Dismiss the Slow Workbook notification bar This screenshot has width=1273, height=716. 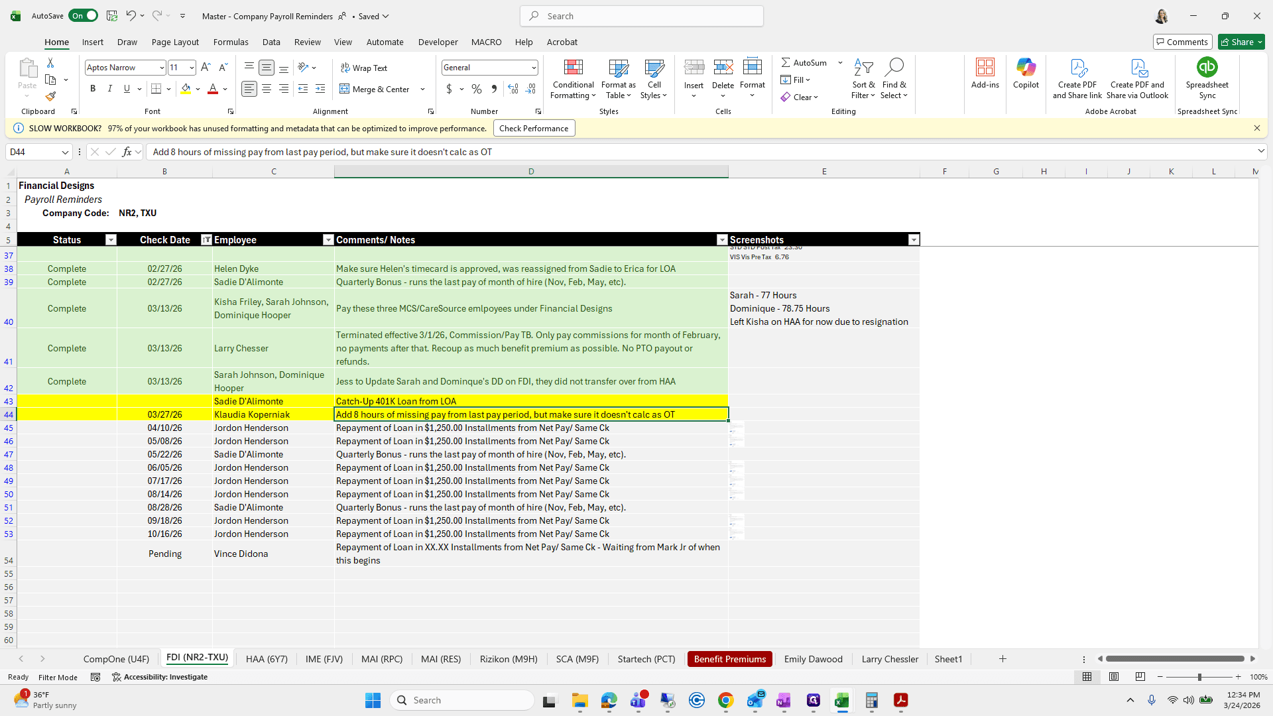tap(1256, 129)
